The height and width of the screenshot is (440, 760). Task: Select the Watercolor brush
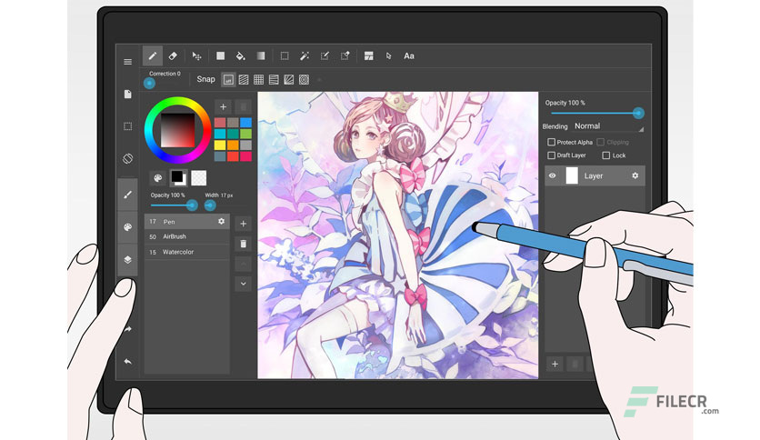(187, 252)
